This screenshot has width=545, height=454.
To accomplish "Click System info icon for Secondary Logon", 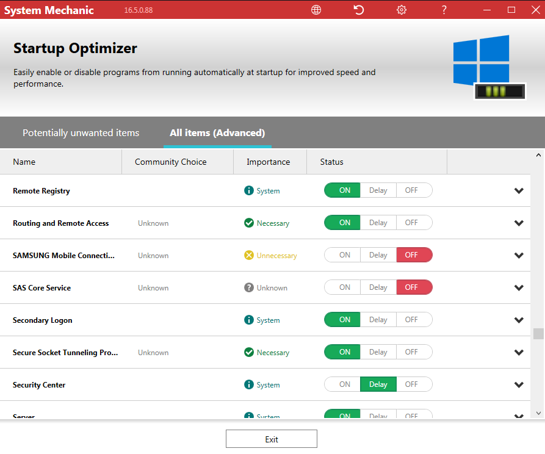I will click(x=249, y=320).
